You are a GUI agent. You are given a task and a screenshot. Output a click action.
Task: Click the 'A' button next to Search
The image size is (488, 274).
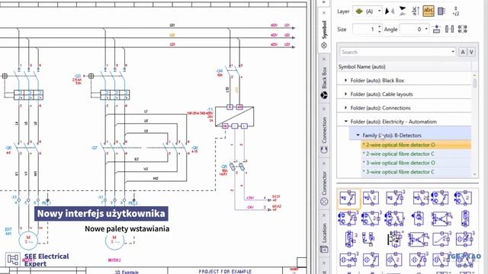coord(463,52)
